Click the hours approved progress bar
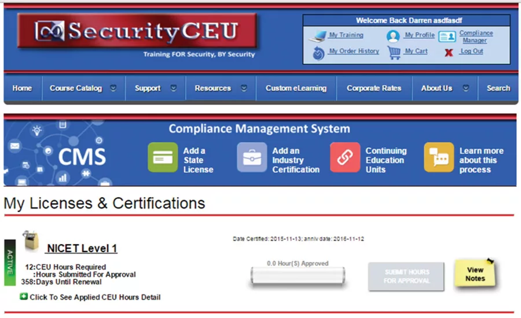The image size is (521, 318). click(x=298, y=276)
